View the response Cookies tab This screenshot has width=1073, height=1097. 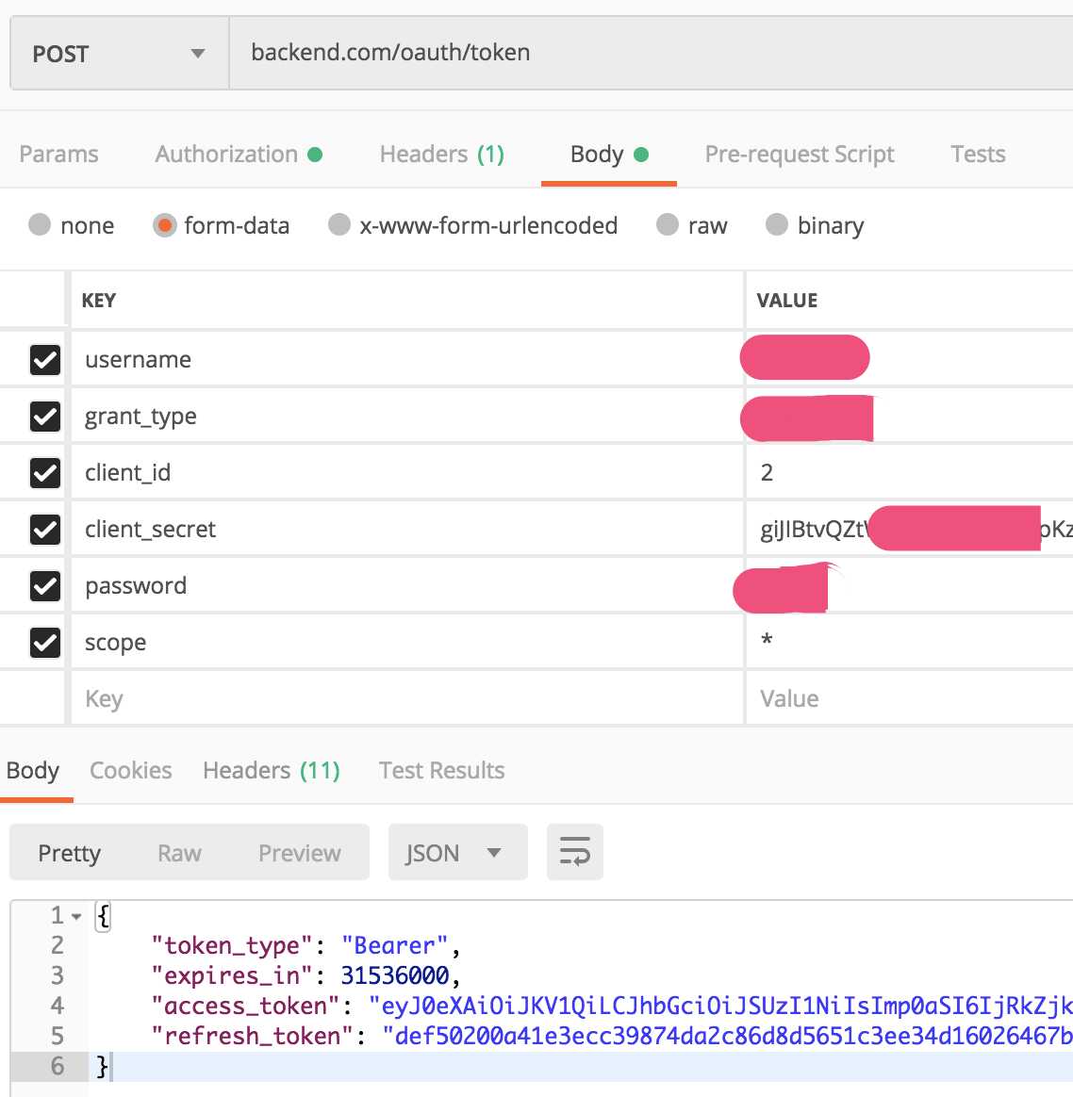[130, 771]
